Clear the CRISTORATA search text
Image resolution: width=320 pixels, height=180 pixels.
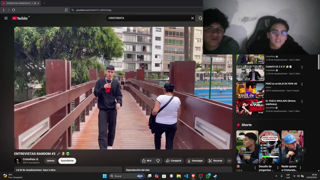pos(192,18)
